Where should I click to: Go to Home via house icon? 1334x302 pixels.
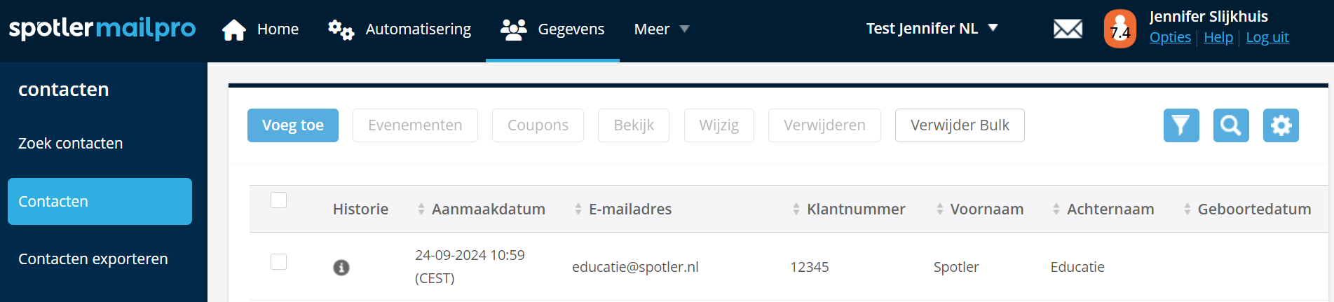point(234,29)
